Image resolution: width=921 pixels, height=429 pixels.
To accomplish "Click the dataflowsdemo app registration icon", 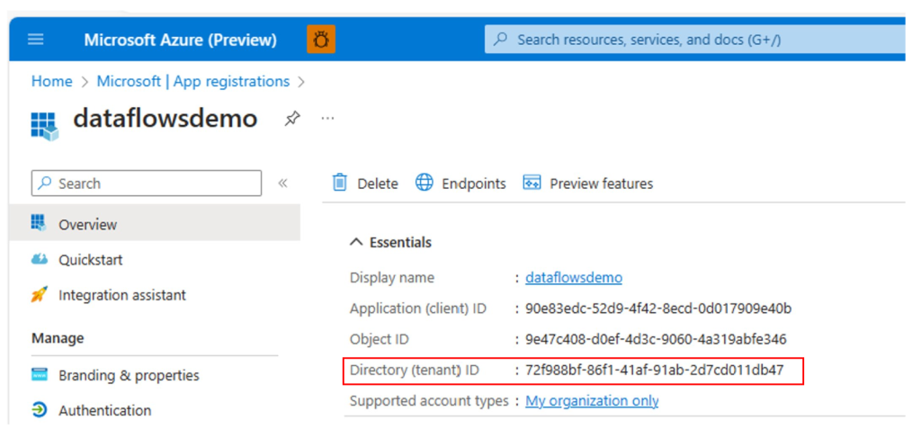I will coord(45,126).
